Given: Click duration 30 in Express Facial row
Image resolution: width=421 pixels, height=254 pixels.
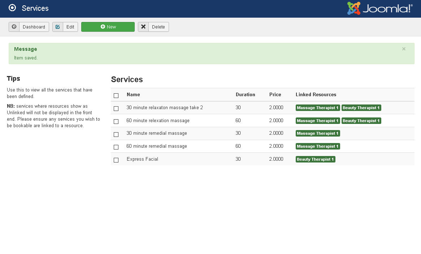Looking at the screenshot, I should 238,159.
